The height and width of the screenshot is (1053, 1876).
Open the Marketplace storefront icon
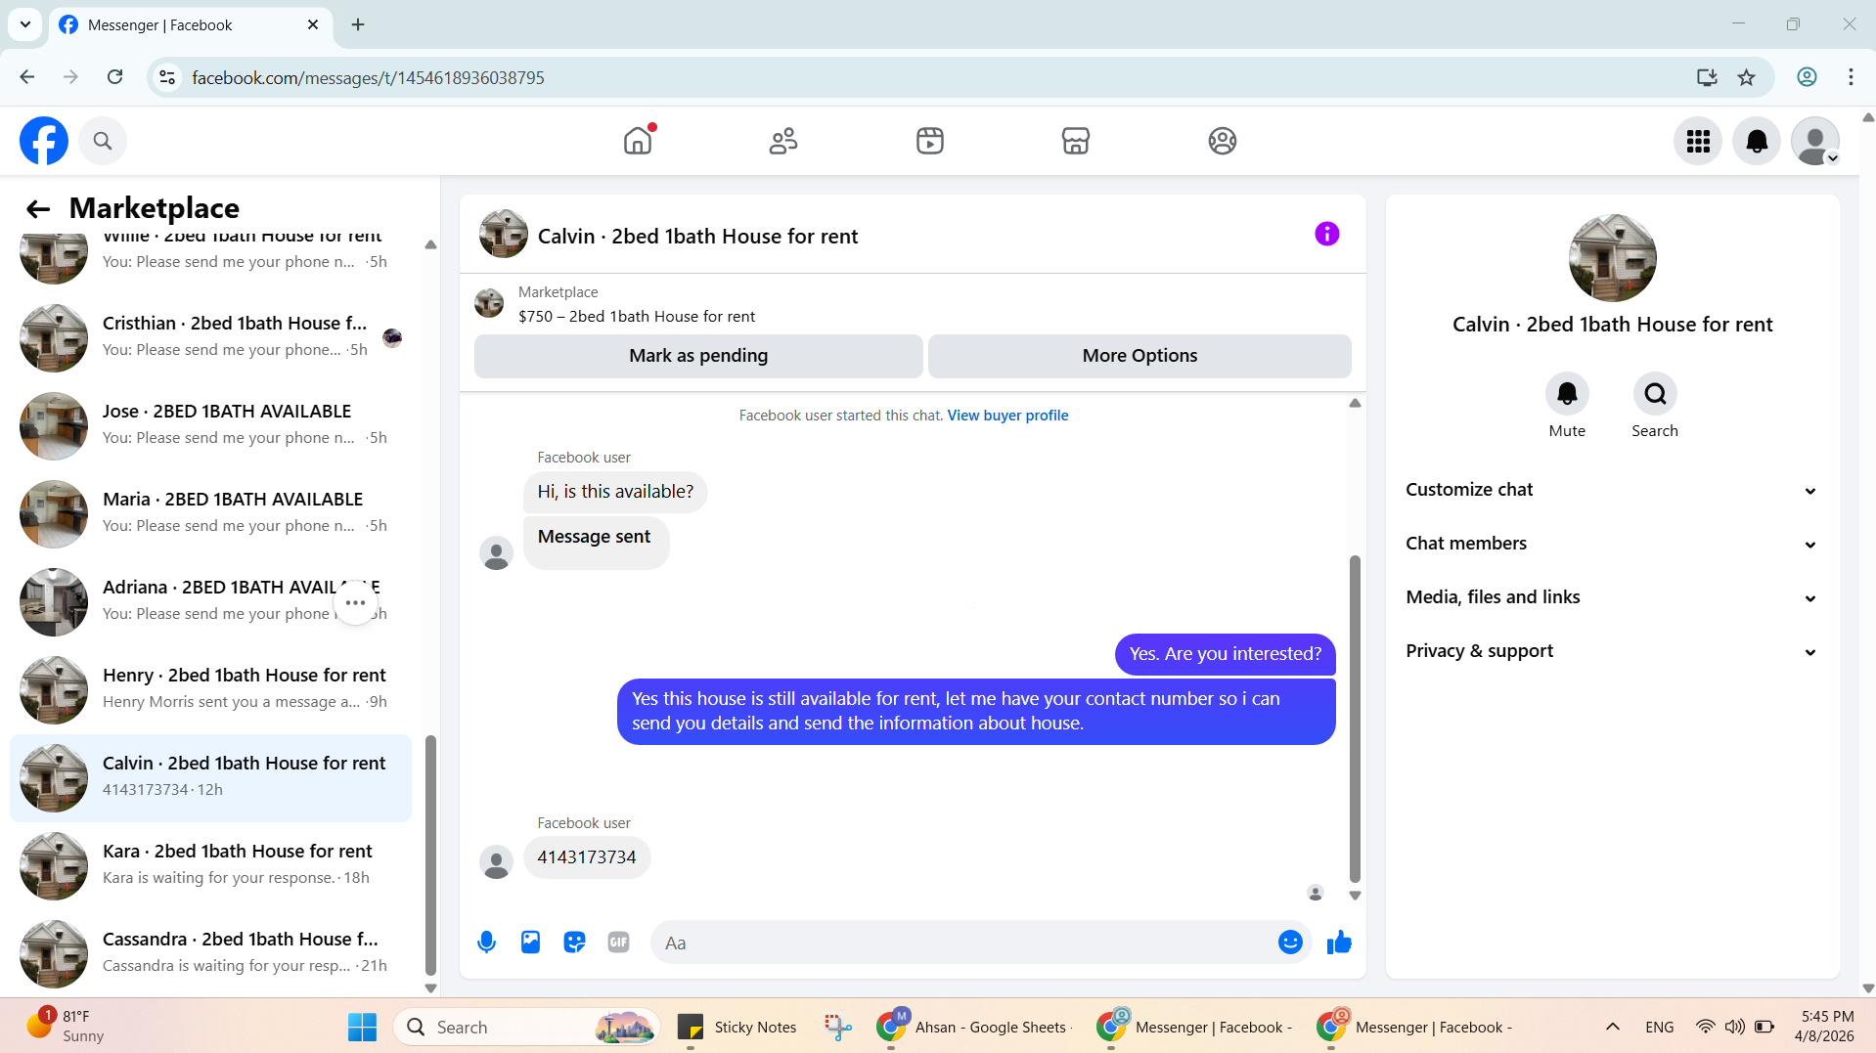pos(1076,141)
